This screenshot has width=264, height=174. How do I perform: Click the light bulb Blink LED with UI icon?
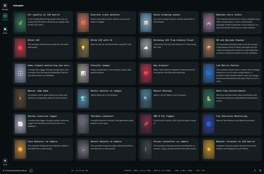click(x=83, y=48)
